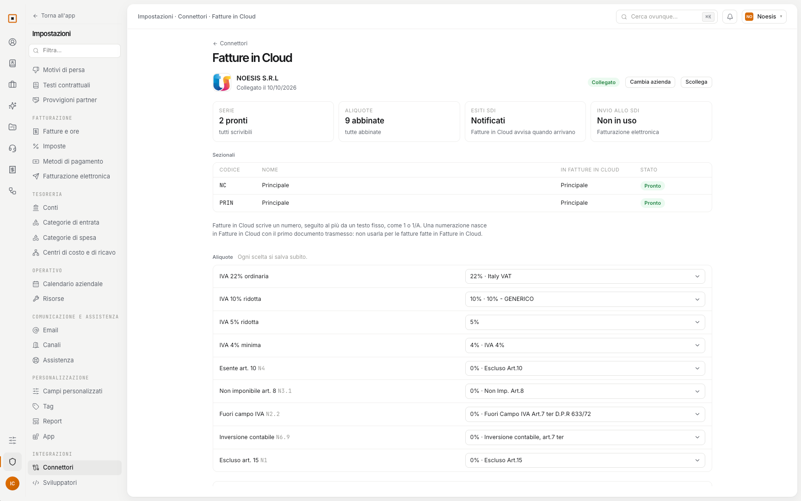Go back via Torna all'app

click(x=54, y=16)
